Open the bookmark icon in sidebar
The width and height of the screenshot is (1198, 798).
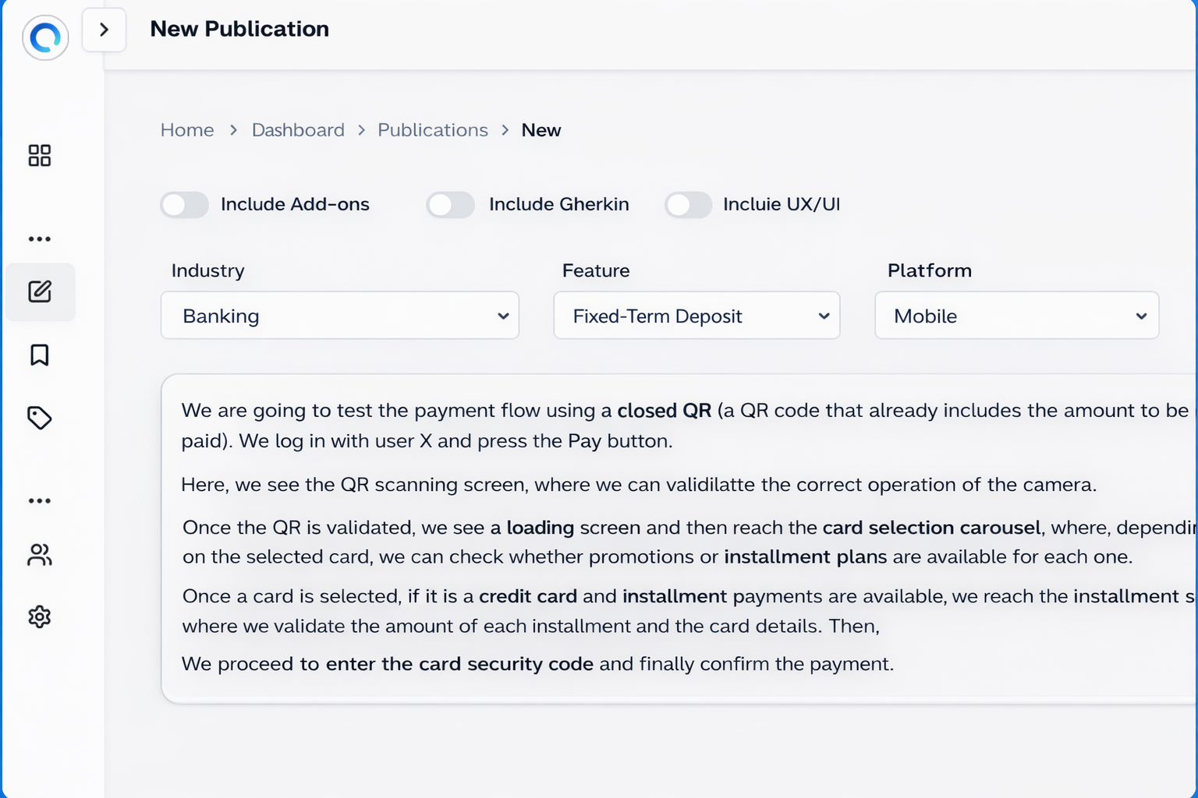pyautogui.click(x=40, y=355)
